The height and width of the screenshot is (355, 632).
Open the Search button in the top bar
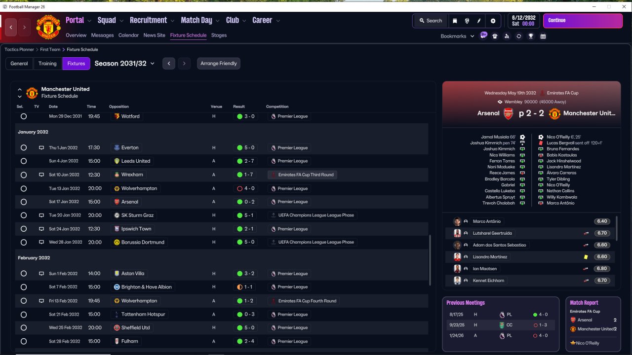pos(431,21)
